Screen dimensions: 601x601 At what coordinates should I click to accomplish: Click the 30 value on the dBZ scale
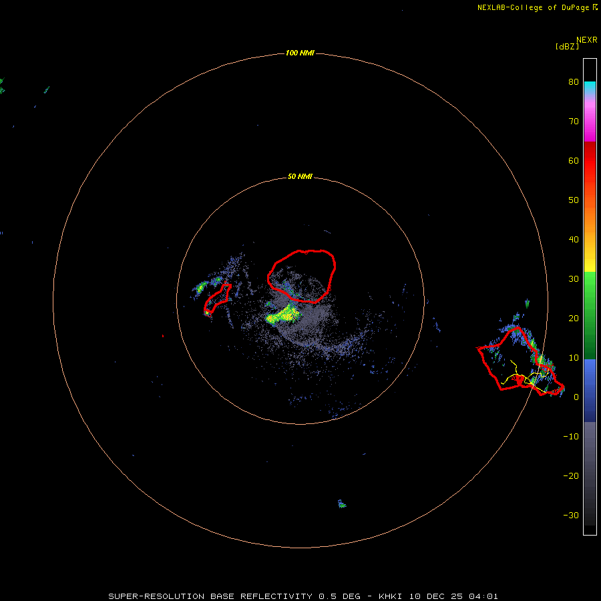(x=574, y=279)
